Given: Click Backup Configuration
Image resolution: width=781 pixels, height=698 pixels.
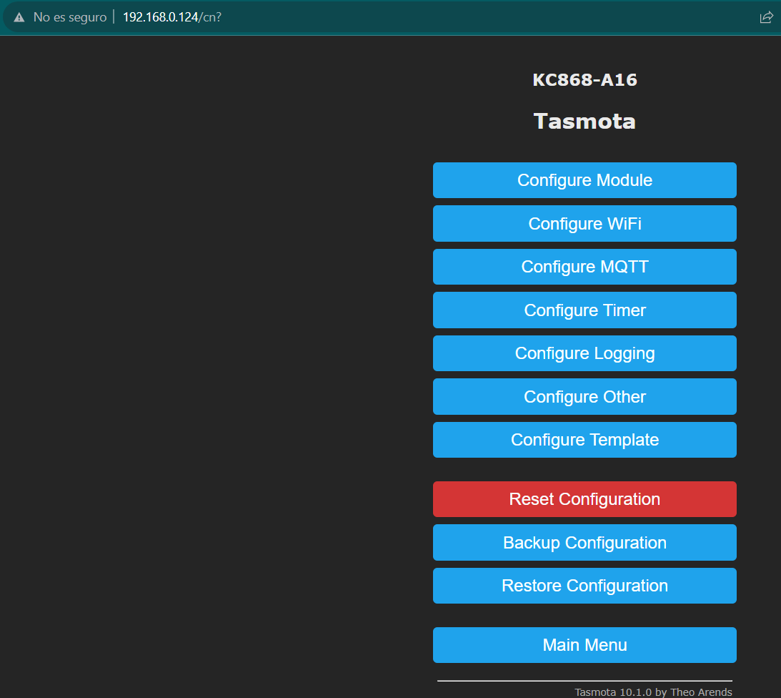Looking at the screenshot, I should 584,543.
